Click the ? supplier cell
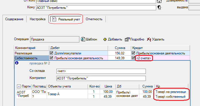The image size is (200, 106). [39, 97]
